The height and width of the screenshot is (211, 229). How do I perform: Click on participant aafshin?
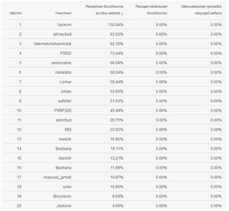65,101
